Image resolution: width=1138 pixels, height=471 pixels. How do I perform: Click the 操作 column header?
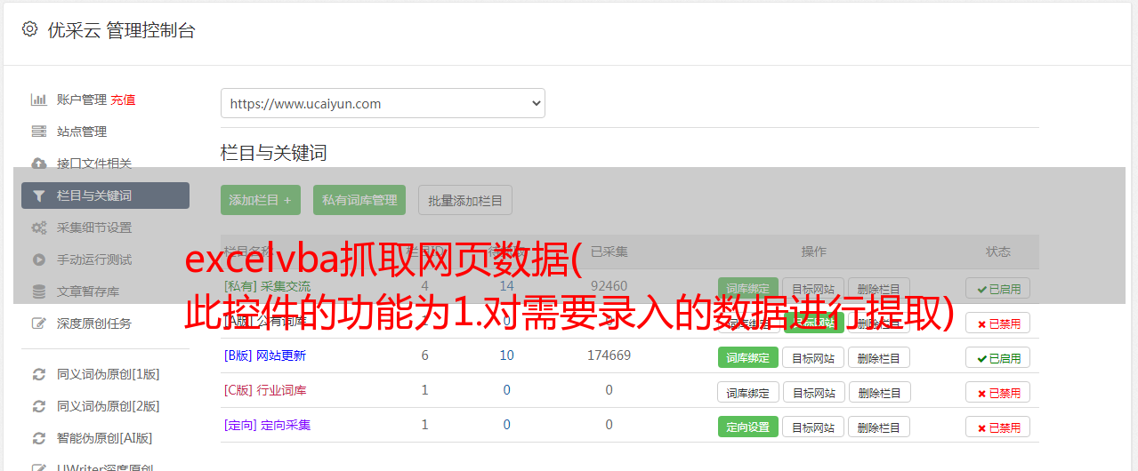tap(813, 251)
